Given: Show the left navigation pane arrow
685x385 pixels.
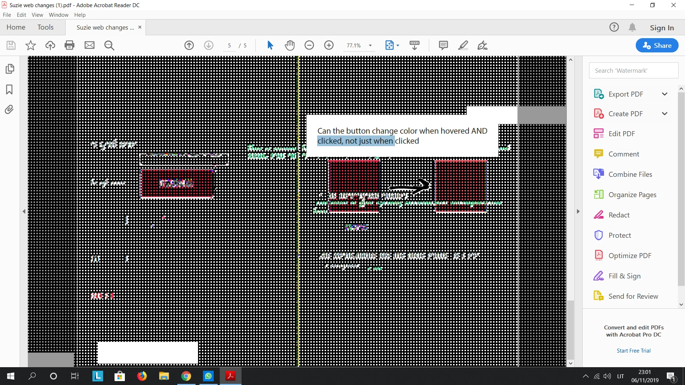Looking at the screenshot, I should click(24, 211).
